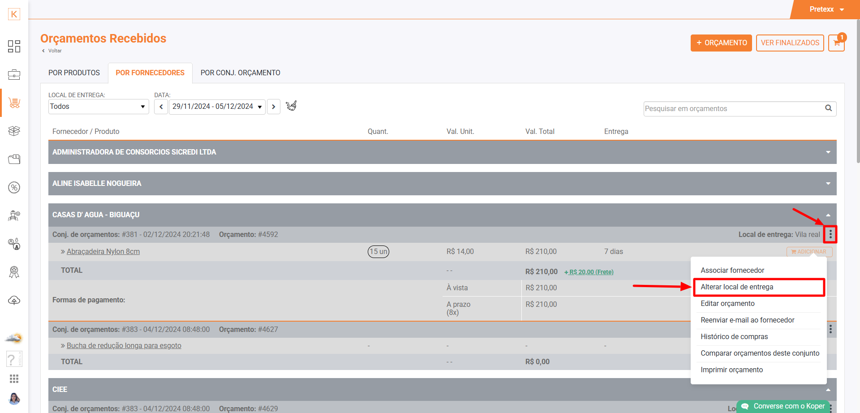Image resolution: width=860 pixels, height=413 pixels.
Task: Open three-dot menu for orçamento #4627
Action: click(x=830, y=329)
